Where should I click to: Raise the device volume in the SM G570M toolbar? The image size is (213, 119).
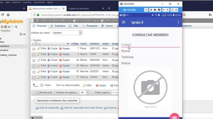(168, 10)
